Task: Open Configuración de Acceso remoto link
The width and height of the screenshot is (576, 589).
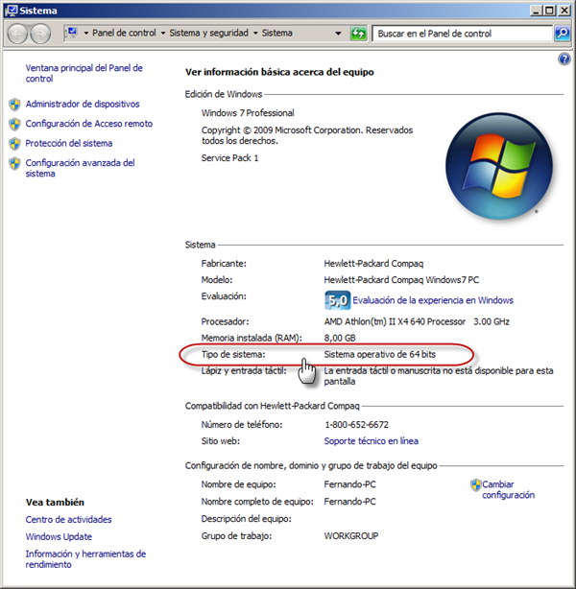Action: (88, 124)
